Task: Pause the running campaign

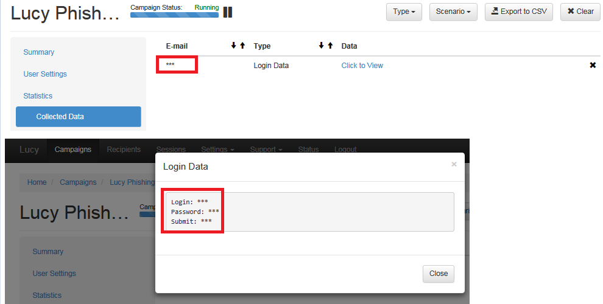Action: (228, 12)
